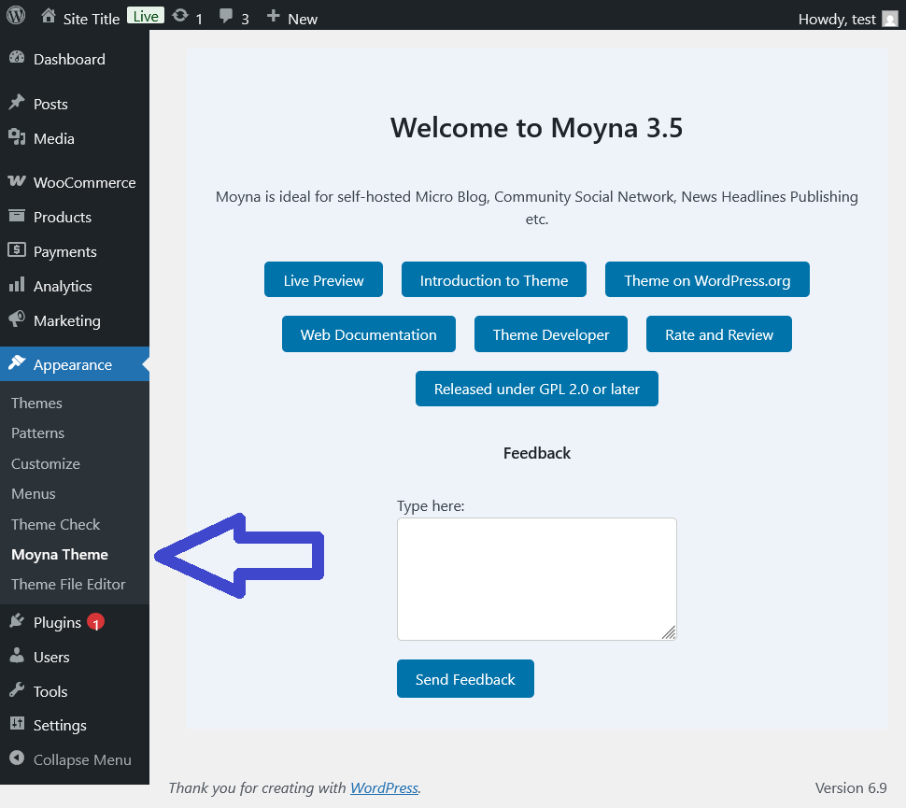The height and width of the screenshot is (808, 906).
Task: Select Moyna Theme submenu item
Action: 60,554
